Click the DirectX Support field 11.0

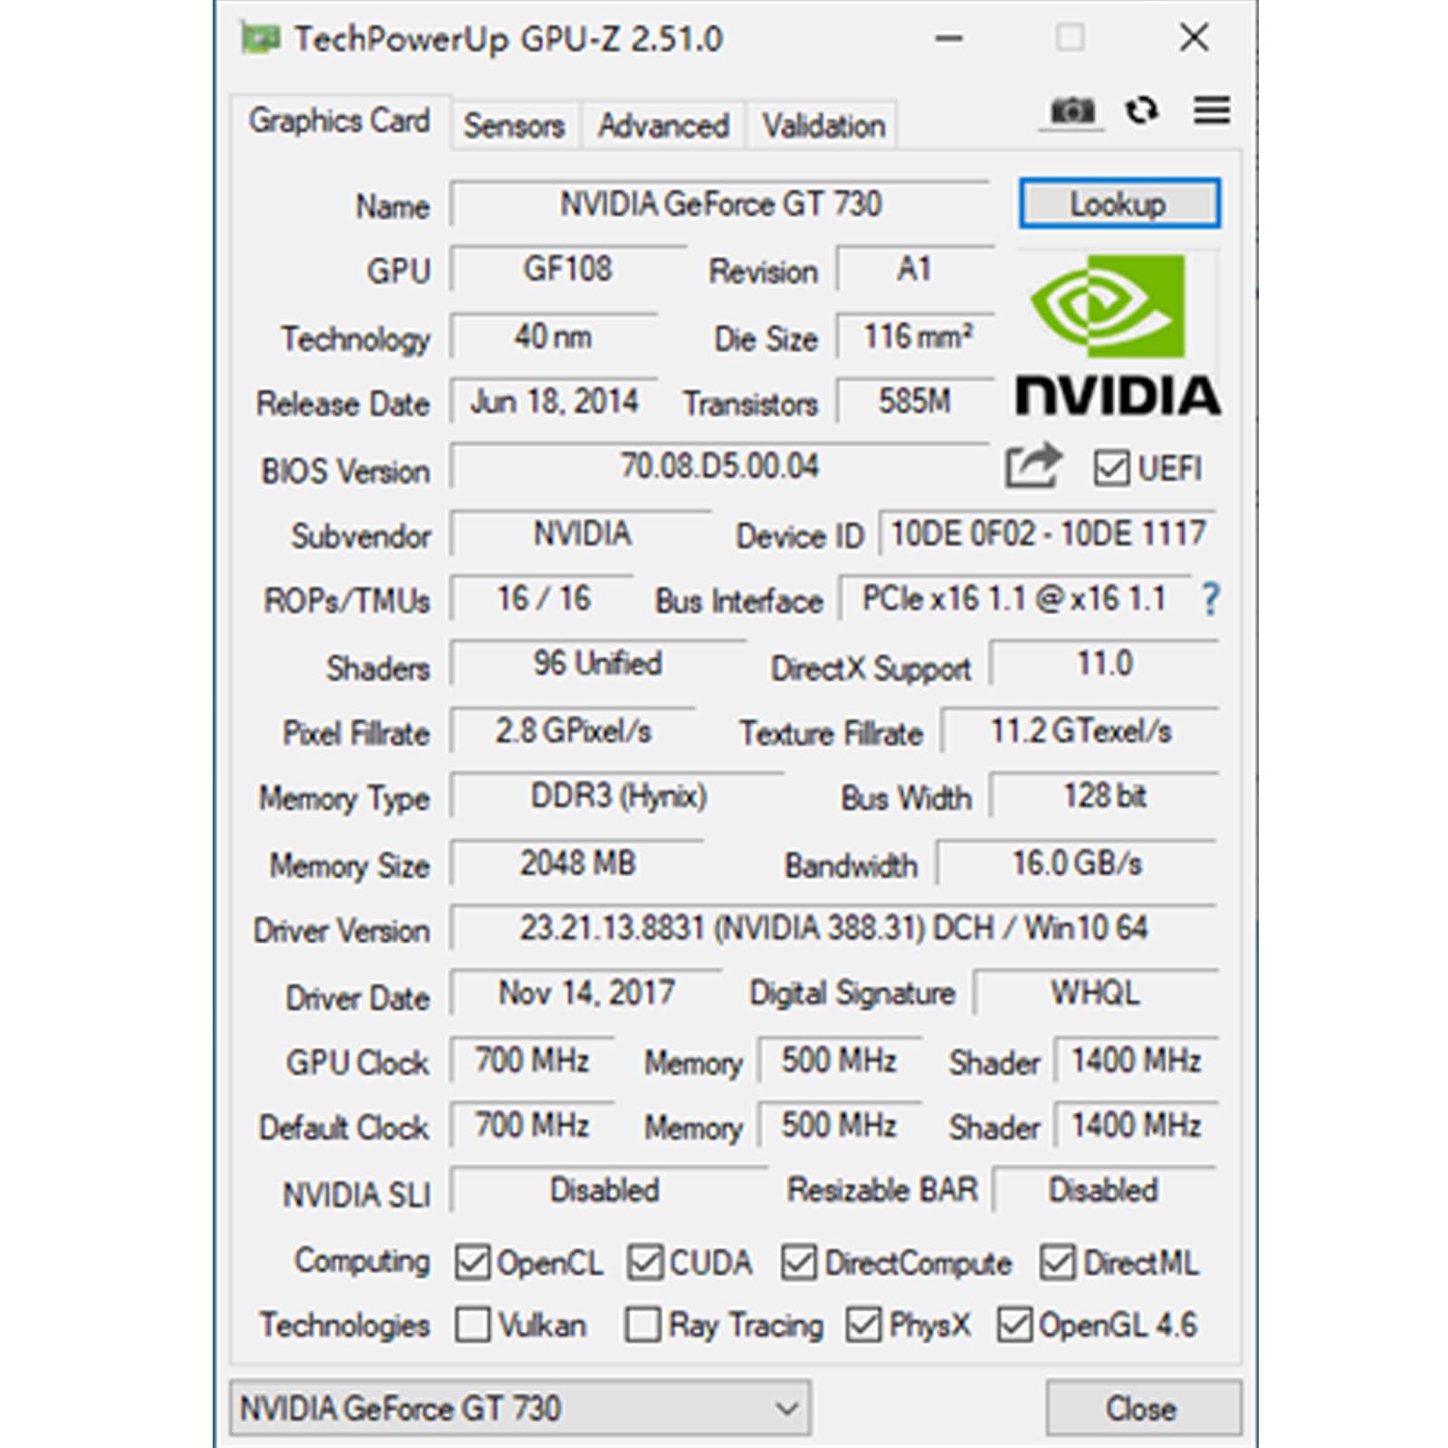[1104, 664]
